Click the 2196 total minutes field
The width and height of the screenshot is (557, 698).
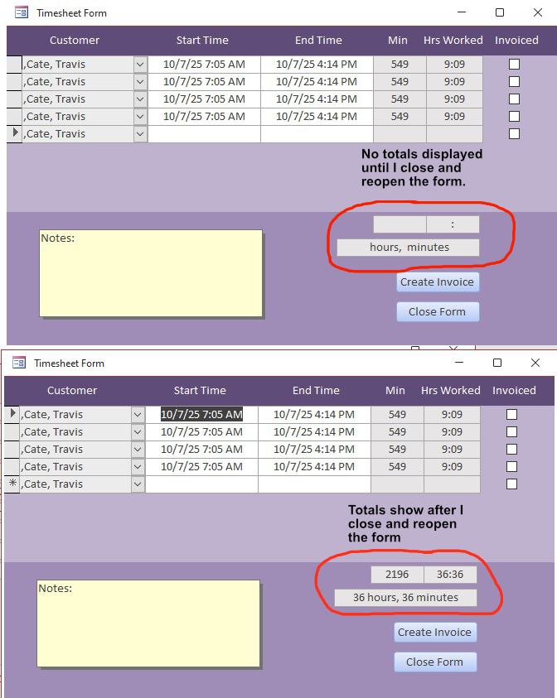pyautogui.click(x=397, y=575)
